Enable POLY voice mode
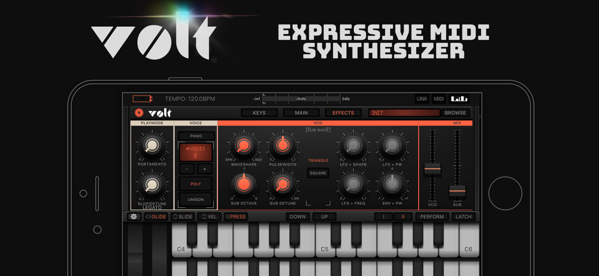 tap(196, 184)
